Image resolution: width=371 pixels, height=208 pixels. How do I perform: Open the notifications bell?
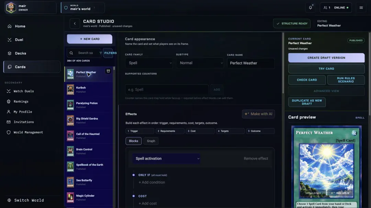click(311, 8)
